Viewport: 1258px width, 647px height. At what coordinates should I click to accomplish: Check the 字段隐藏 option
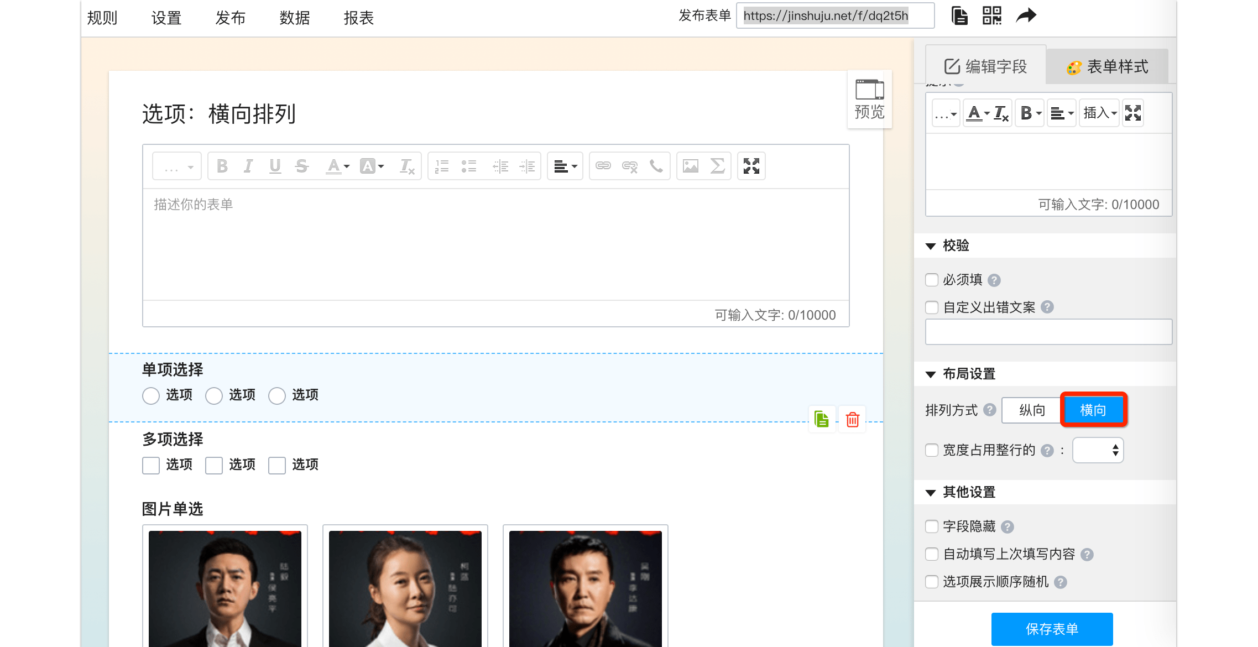(932, 526)
